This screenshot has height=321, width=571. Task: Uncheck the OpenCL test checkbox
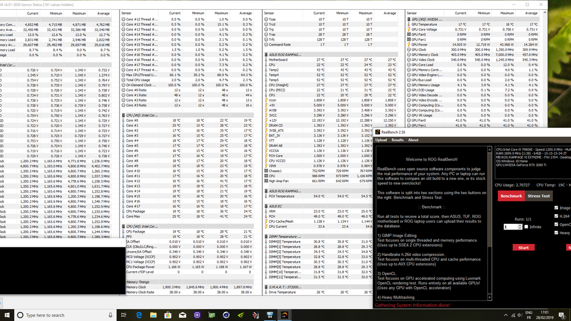click(x=556, y=224)
